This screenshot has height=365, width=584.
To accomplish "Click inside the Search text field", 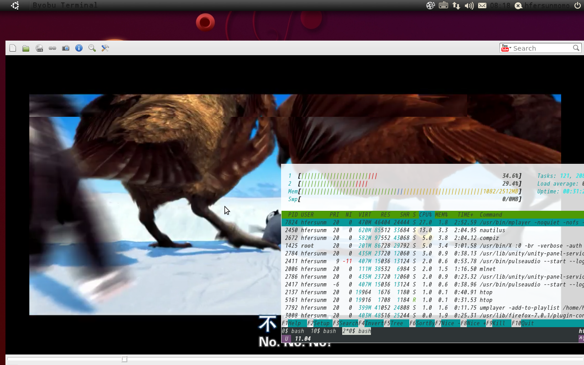I will pos(542,48).
